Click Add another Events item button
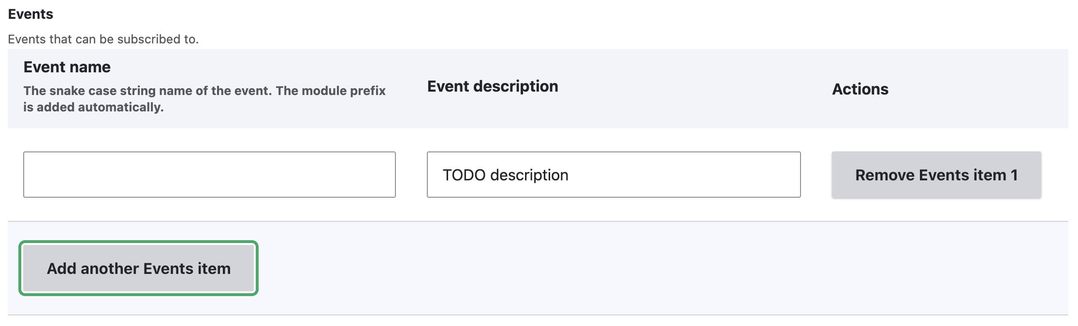Viewport: 1078px width, 326px height. click(x=138, y=268)
